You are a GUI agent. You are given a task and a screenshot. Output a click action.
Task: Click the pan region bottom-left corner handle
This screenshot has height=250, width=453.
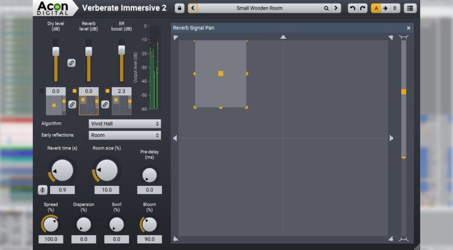[195, 107]
